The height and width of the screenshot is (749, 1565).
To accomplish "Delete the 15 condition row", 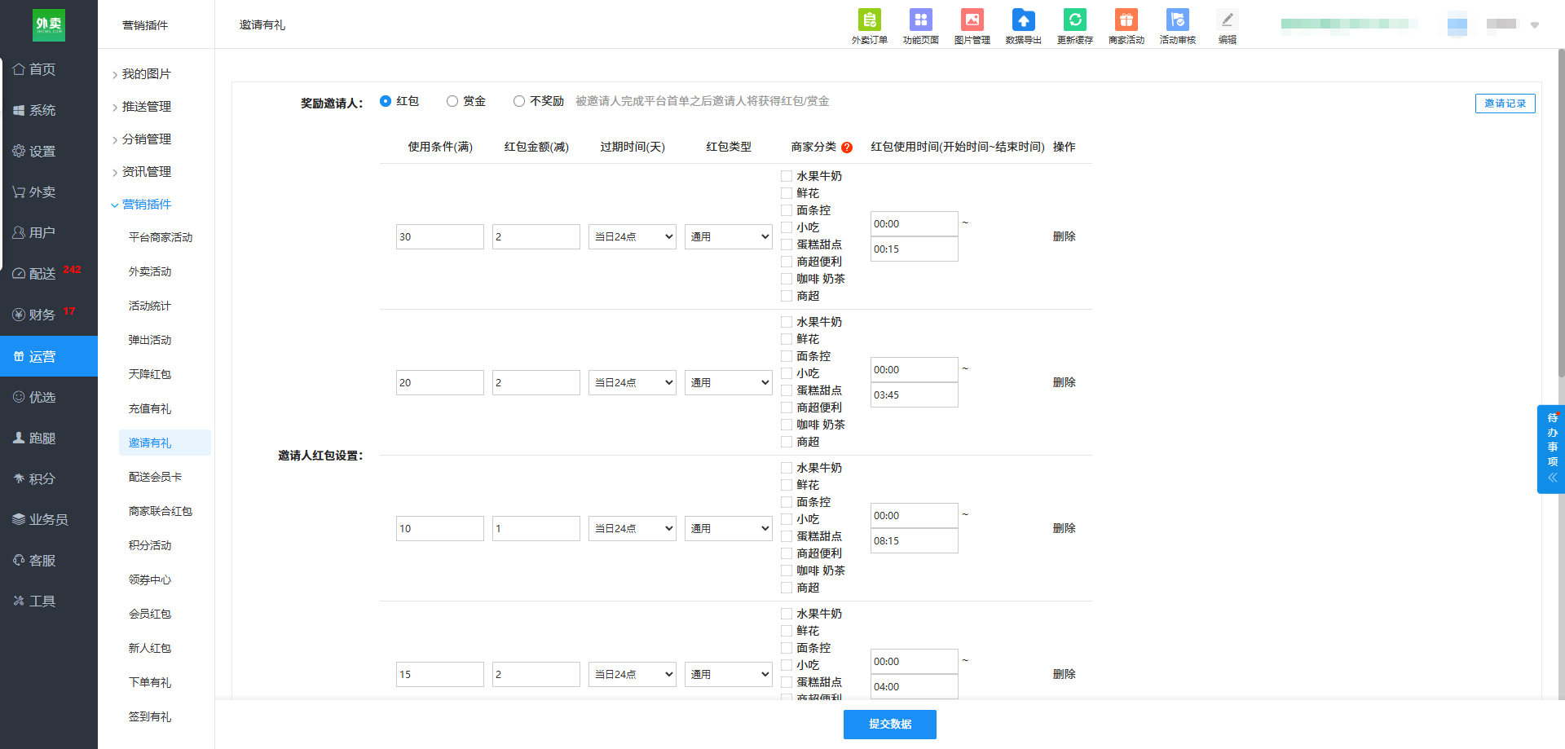I will pos(1064,674).
